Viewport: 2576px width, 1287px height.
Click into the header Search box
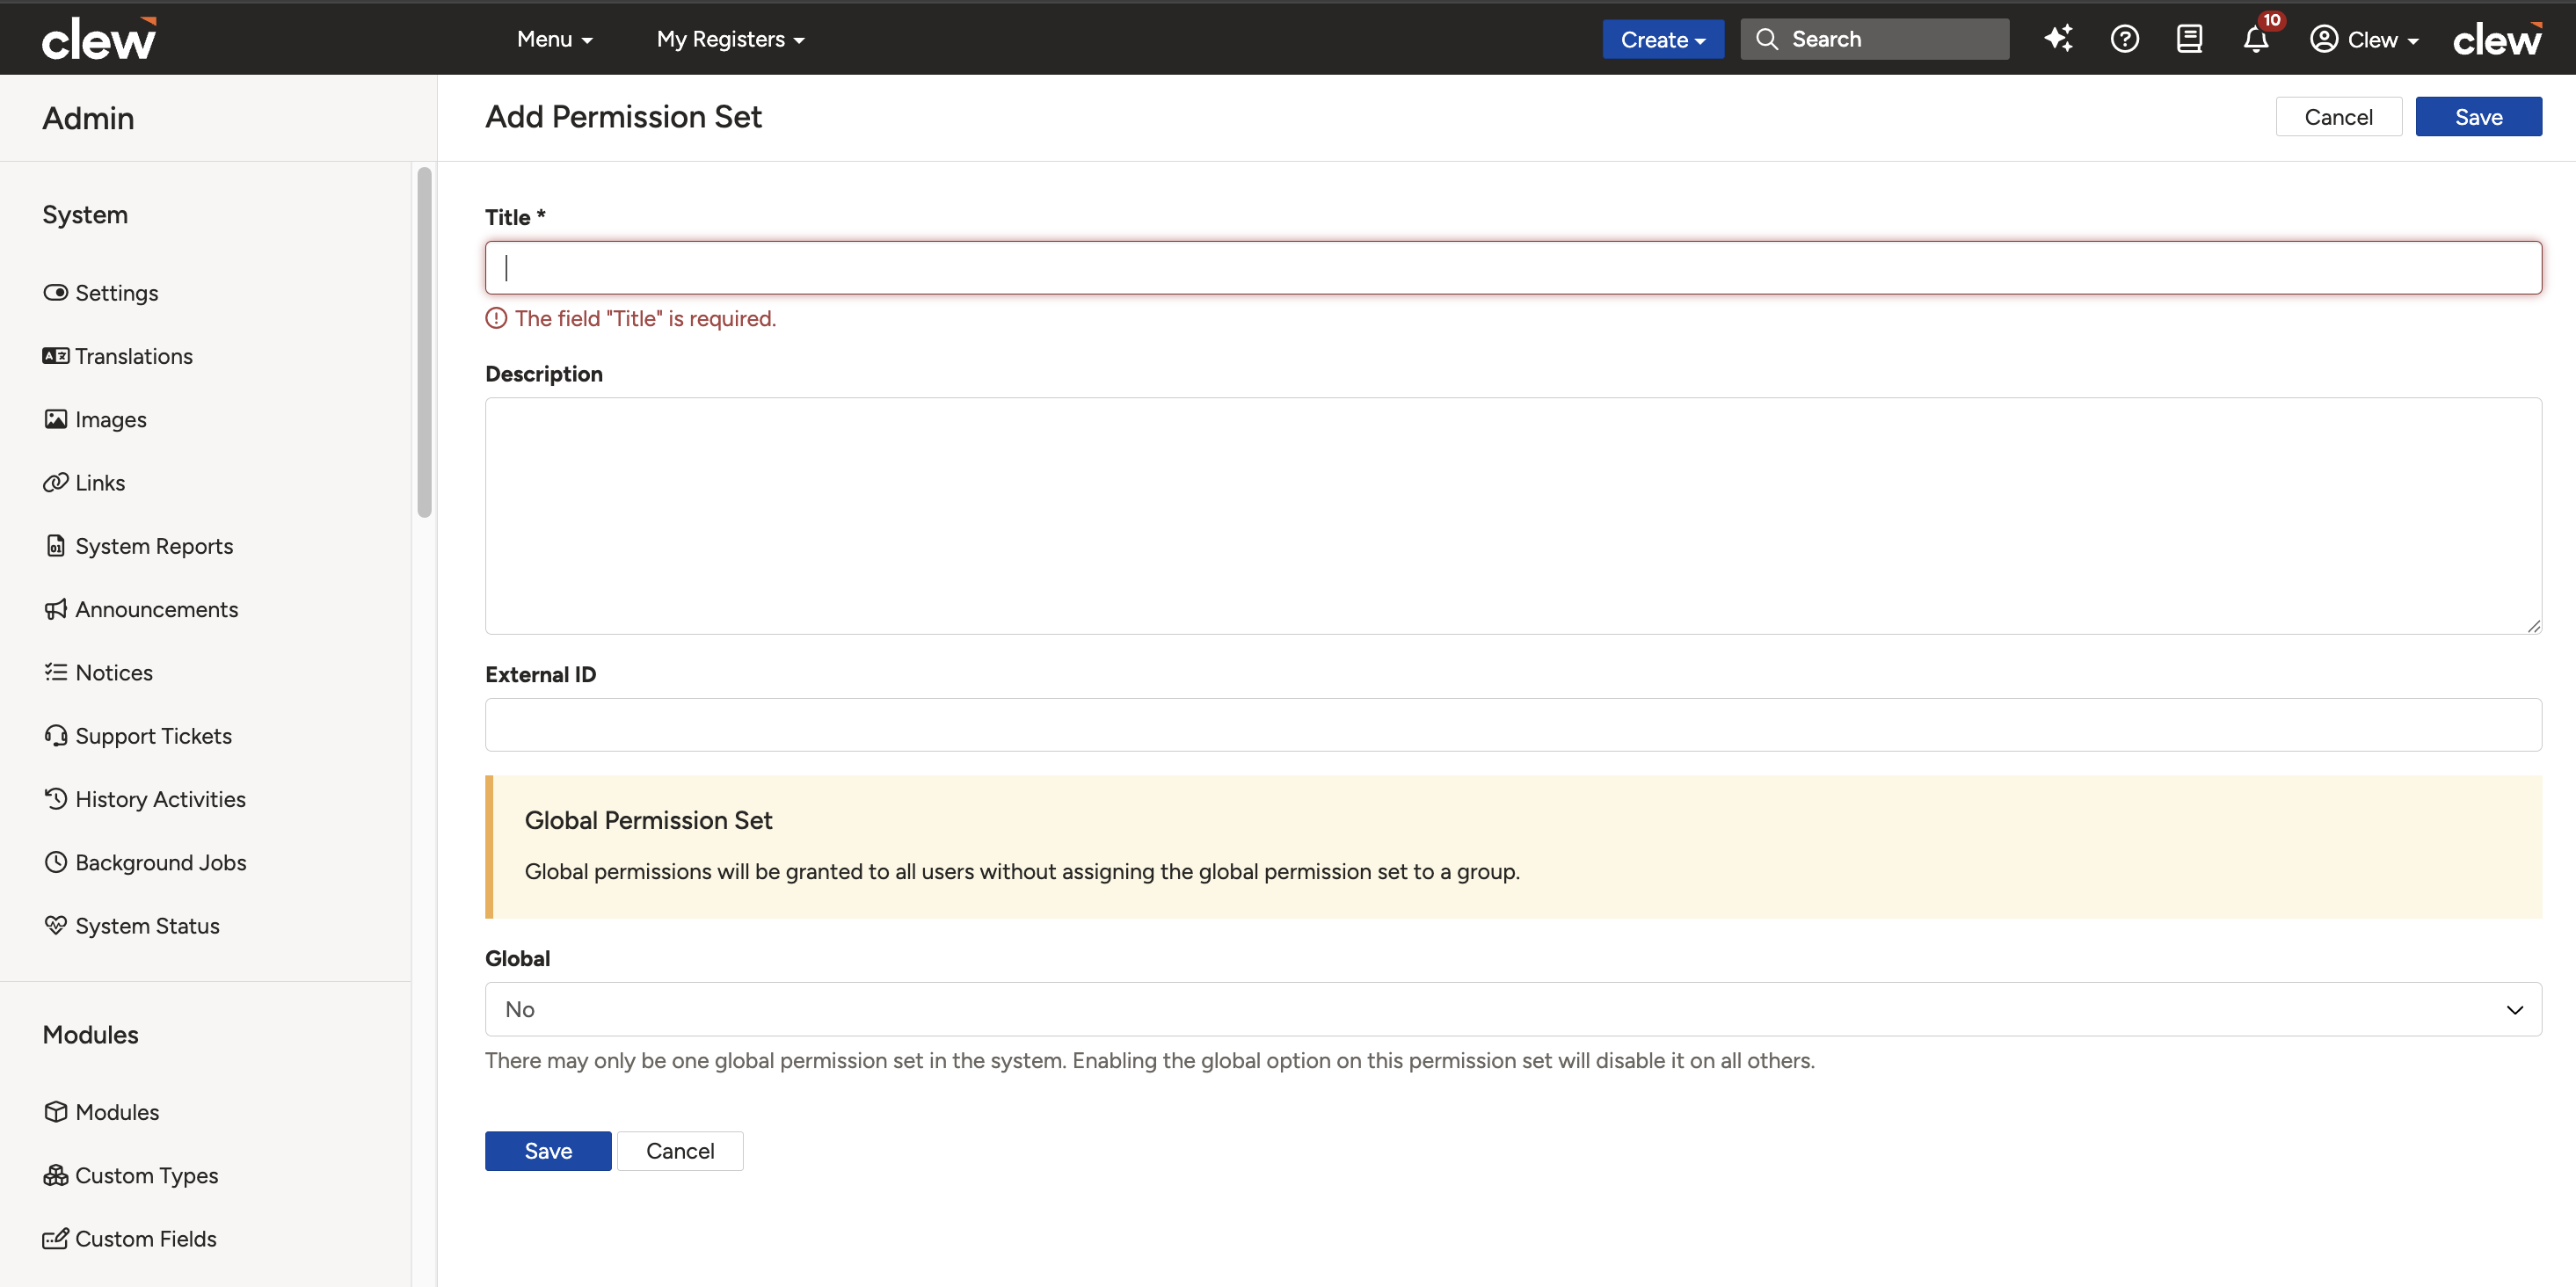point(1874,39)
